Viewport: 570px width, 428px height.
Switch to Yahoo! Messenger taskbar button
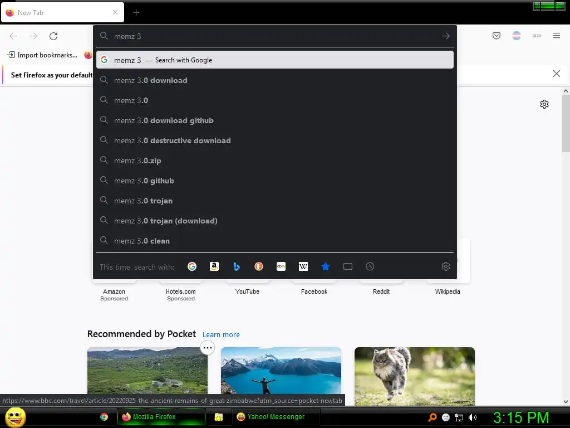(x=276, y=417)
